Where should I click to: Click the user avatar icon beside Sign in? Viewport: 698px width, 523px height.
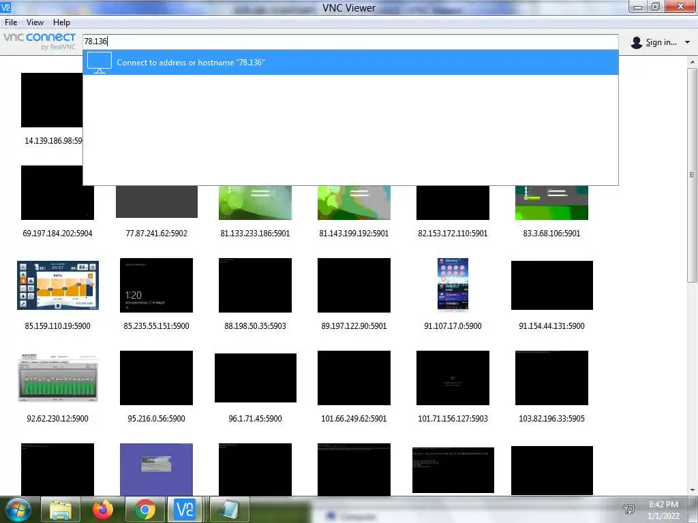(x=637, y=42)
